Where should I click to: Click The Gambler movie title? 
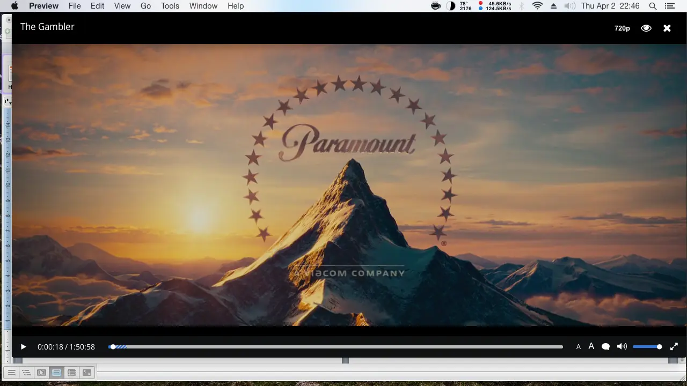[x=47, y=27]
